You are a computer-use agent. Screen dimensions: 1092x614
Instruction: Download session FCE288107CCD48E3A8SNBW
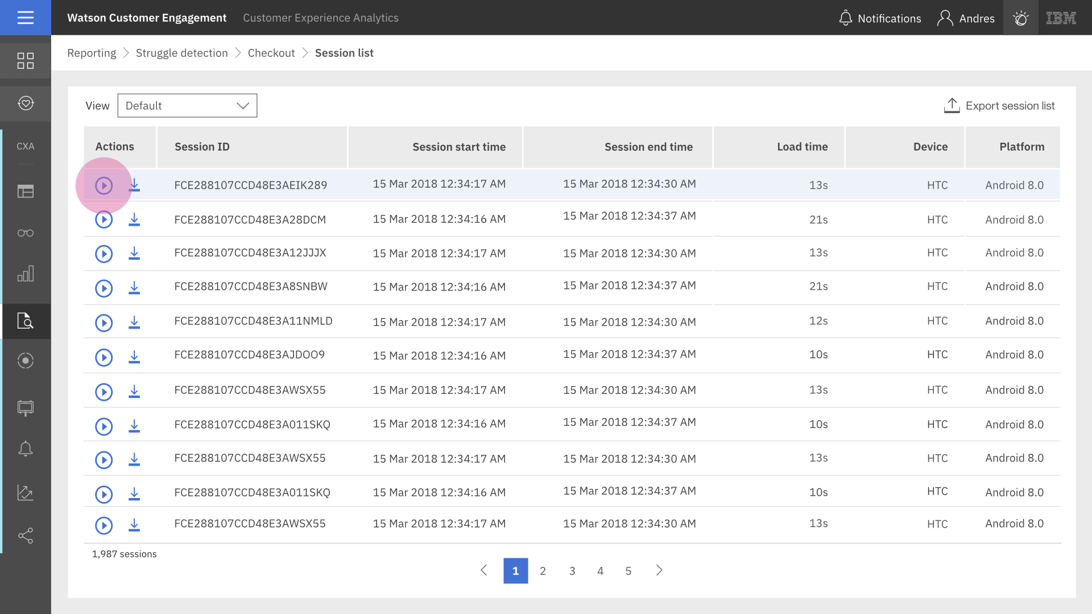coord(134,288)
